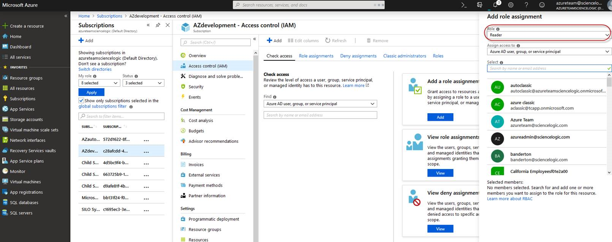Expand the Status '3 selected' dropdown

pos(143,83)
